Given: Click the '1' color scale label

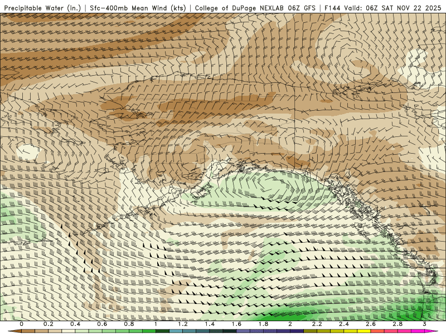Looking at the screenshot, I should (x=156, y=324).
